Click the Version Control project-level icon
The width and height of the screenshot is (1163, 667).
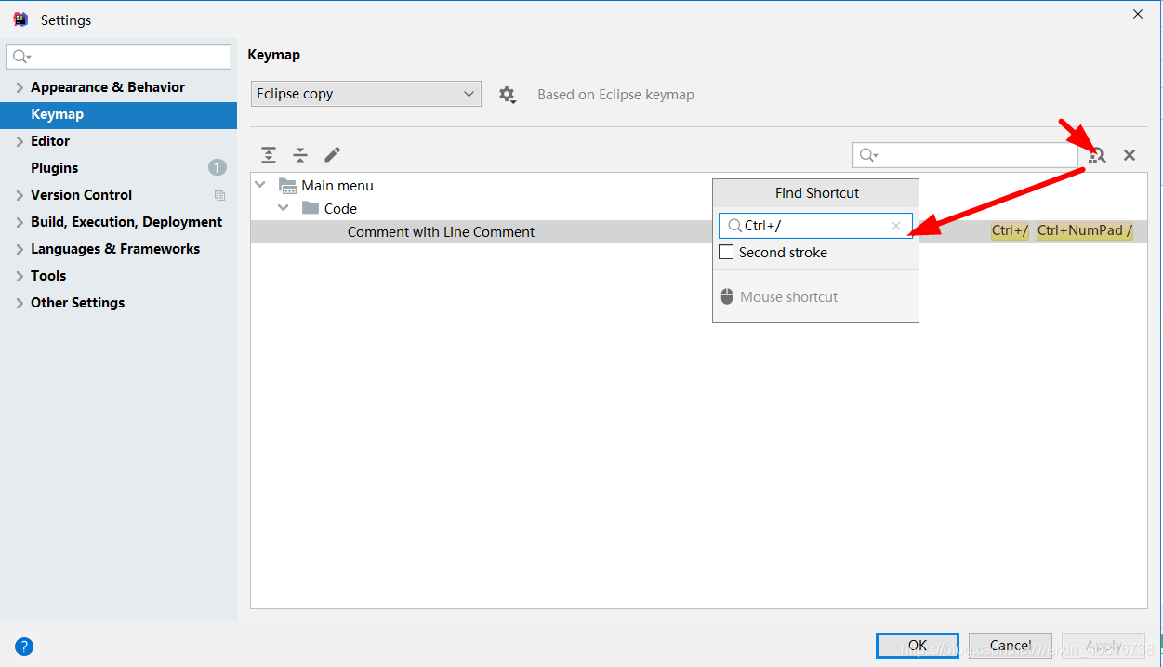(219, 195)
